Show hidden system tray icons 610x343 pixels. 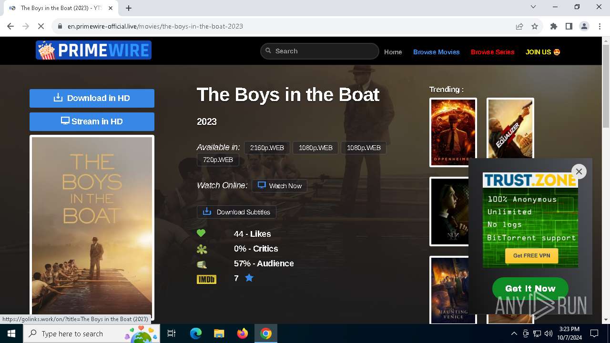coord(514,333)
